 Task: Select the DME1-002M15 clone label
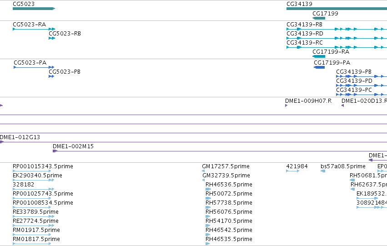click(x=73, y=146)
